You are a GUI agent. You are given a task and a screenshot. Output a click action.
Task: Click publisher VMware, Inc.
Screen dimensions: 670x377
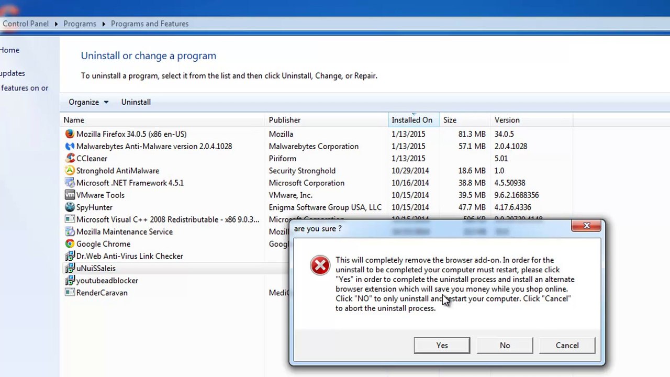(x=291, y=195)
